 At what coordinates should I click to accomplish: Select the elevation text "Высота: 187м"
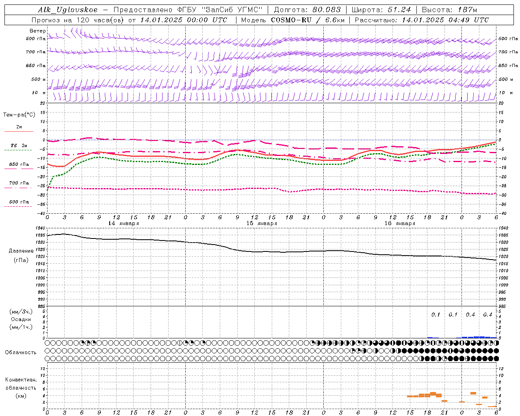coord(449,10)
